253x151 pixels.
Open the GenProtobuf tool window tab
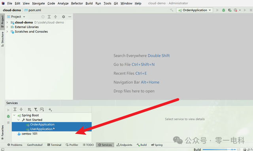click(x=35, y=145)
